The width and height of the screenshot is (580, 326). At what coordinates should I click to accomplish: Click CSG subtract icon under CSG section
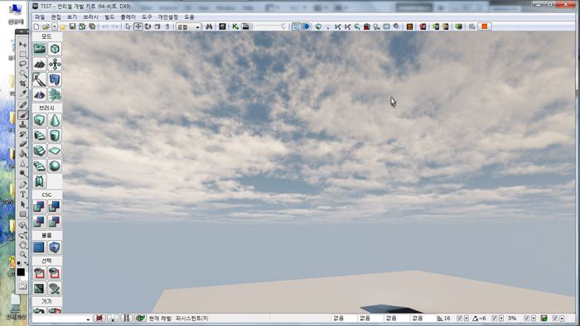click(x=55, y=207)
